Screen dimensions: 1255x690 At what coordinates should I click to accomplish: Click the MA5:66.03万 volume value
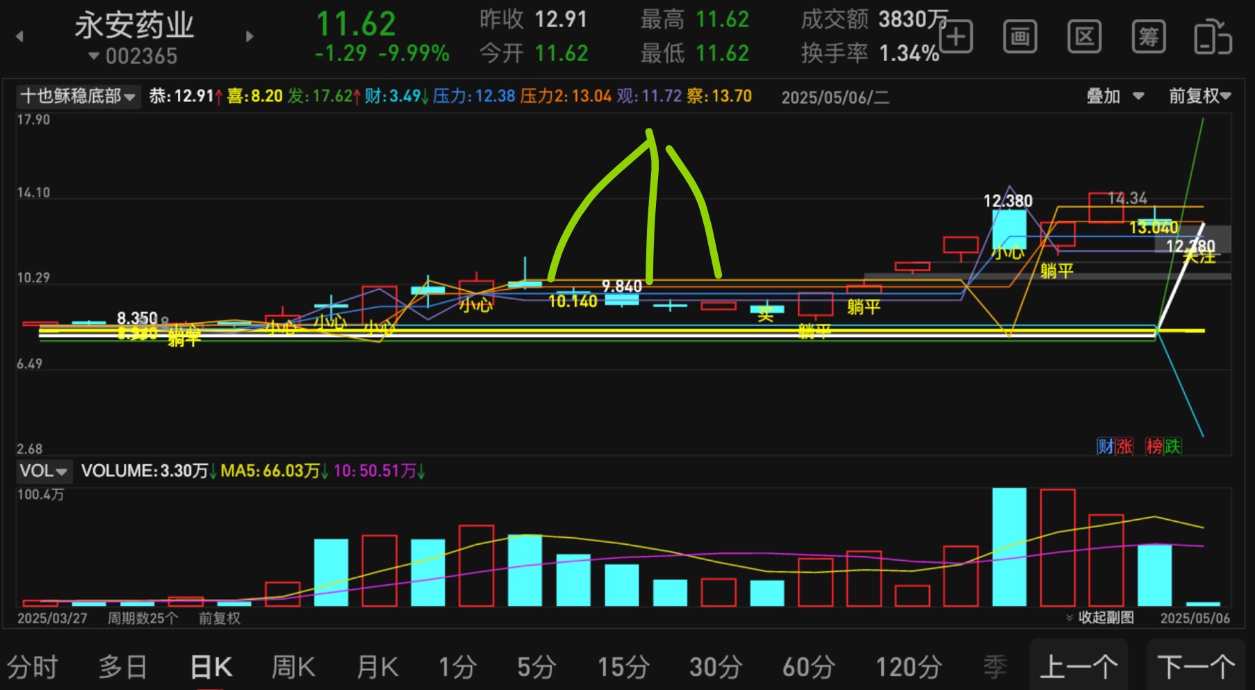[x=274, y=471]
